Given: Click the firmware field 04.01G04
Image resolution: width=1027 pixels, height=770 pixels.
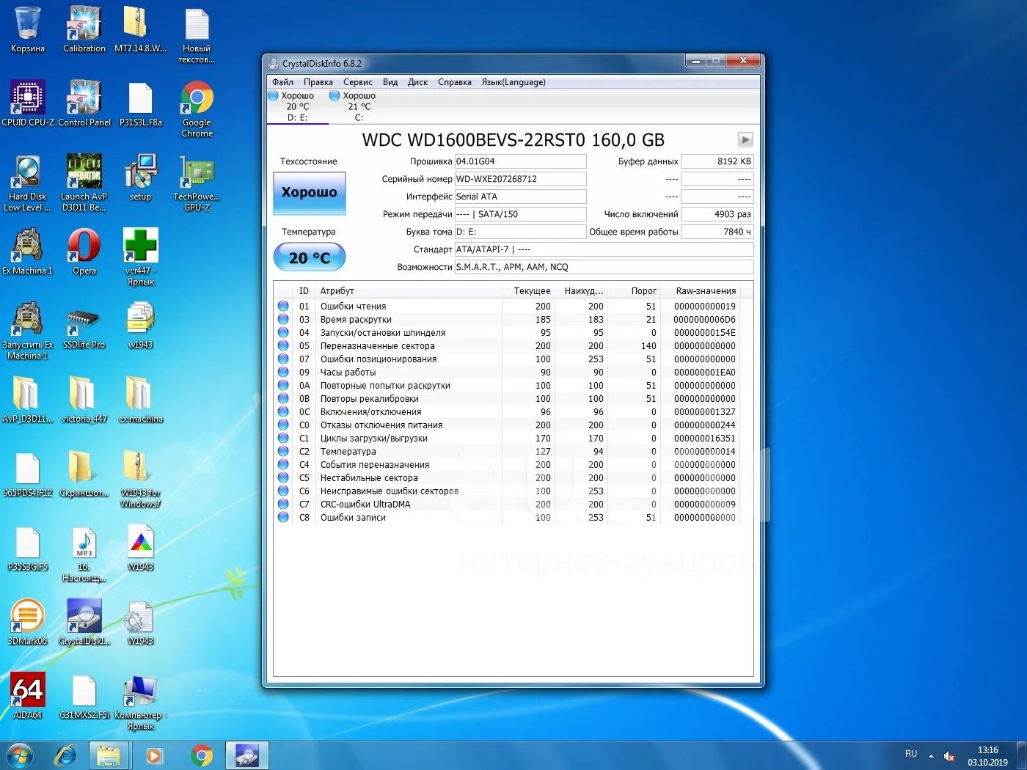Looking at the screenshot, I should coord(521,161).
